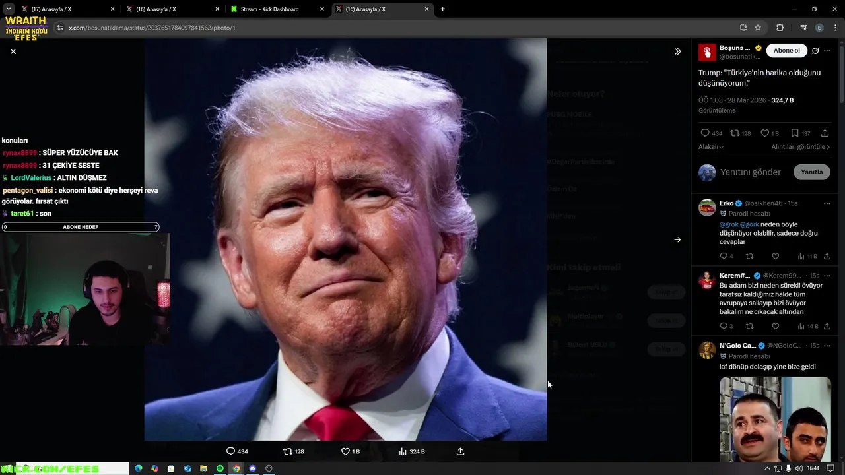Bookmark this page with the star icon
The image size is (845, 475).
tap(758, 28)
